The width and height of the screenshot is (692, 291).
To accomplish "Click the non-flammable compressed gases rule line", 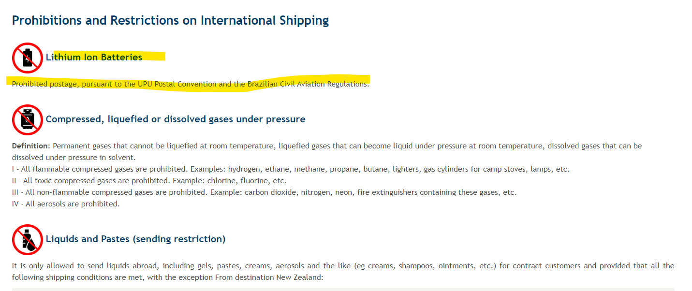I will (x=264, y=192).
